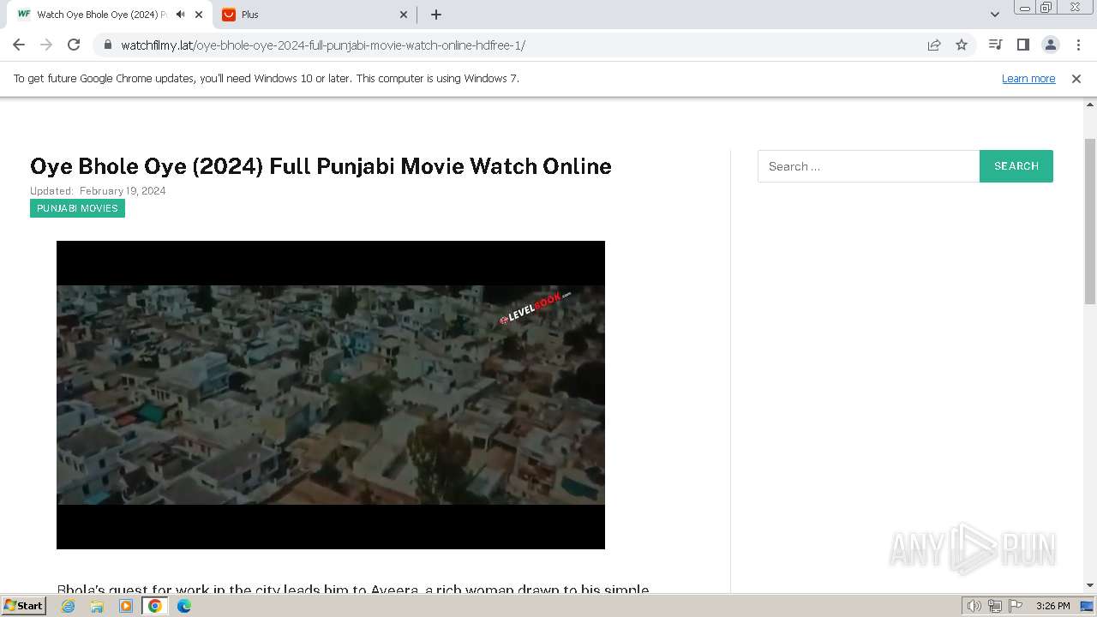Open the Windows Start menu
Viewport: 1097px width, 617px height.
tap(23, 606)
